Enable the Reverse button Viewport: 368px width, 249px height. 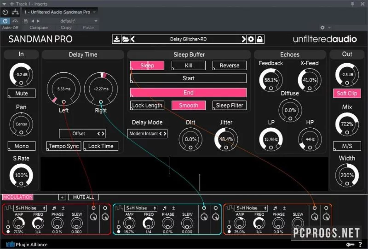pyautogui.click(x=230, y=65)
